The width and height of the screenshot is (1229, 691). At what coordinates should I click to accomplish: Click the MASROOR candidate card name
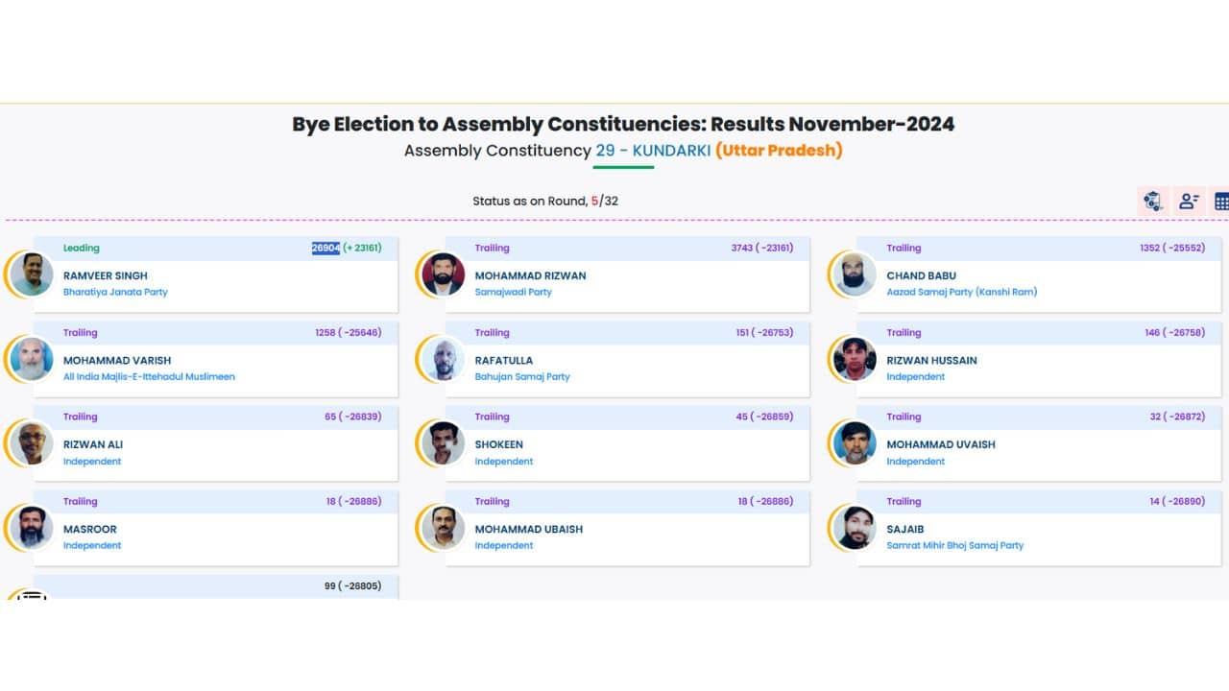click(x=90, y=529)
